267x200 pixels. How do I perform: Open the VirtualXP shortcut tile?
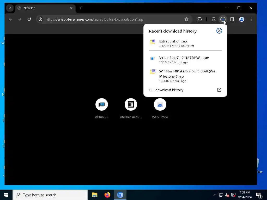(102, 109)
